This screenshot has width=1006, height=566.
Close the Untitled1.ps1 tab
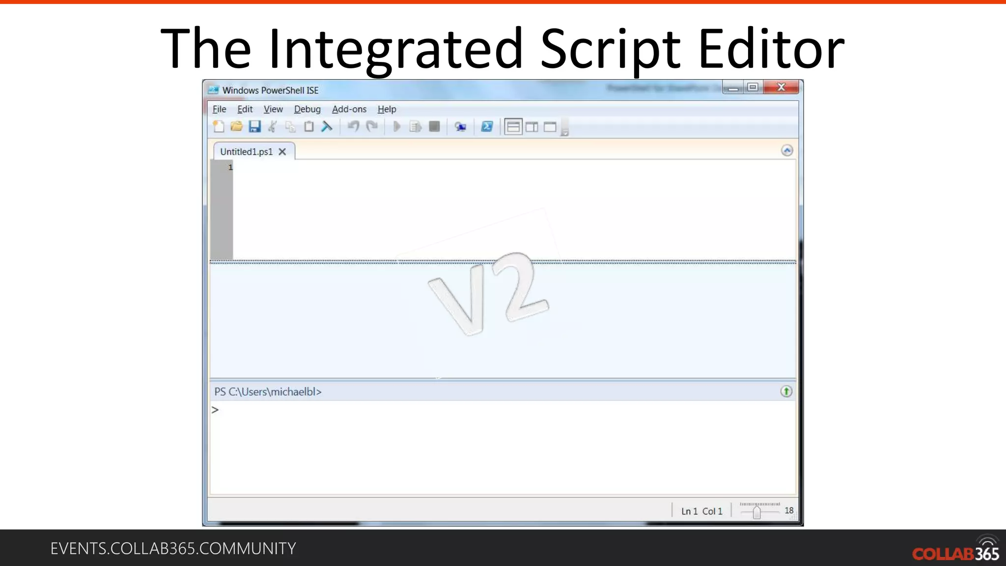pos(282,152)
